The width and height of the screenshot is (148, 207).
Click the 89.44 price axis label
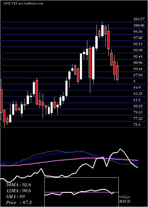[138, 69]
